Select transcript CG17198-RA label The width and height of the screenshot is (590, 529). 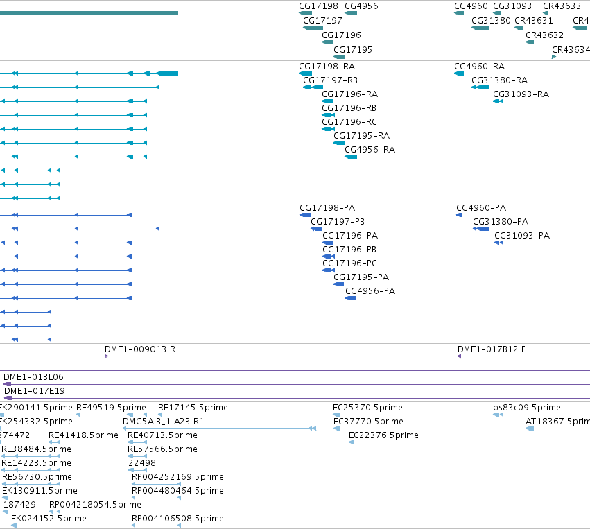(x=327, y=67)
